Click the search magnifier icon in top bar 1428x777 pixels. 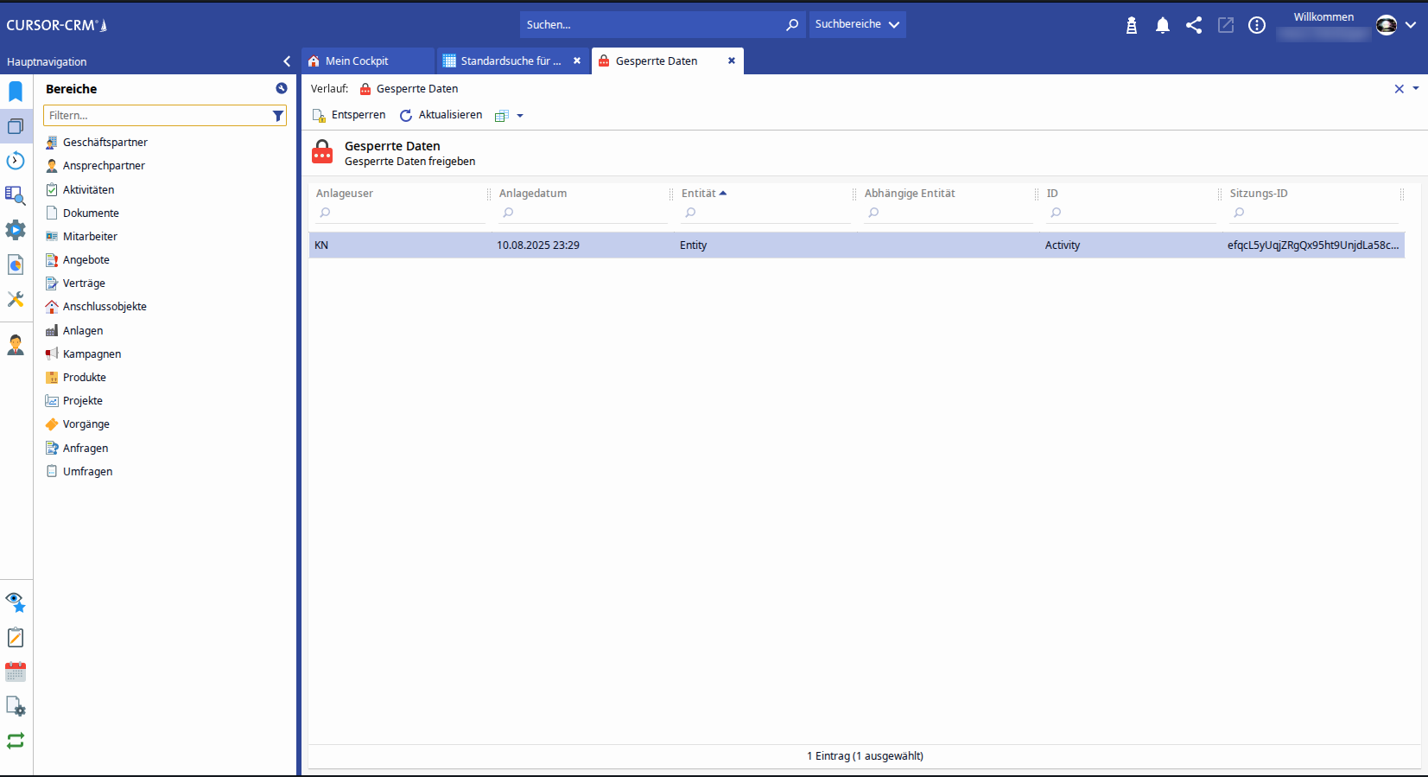(x=791, y=25)
